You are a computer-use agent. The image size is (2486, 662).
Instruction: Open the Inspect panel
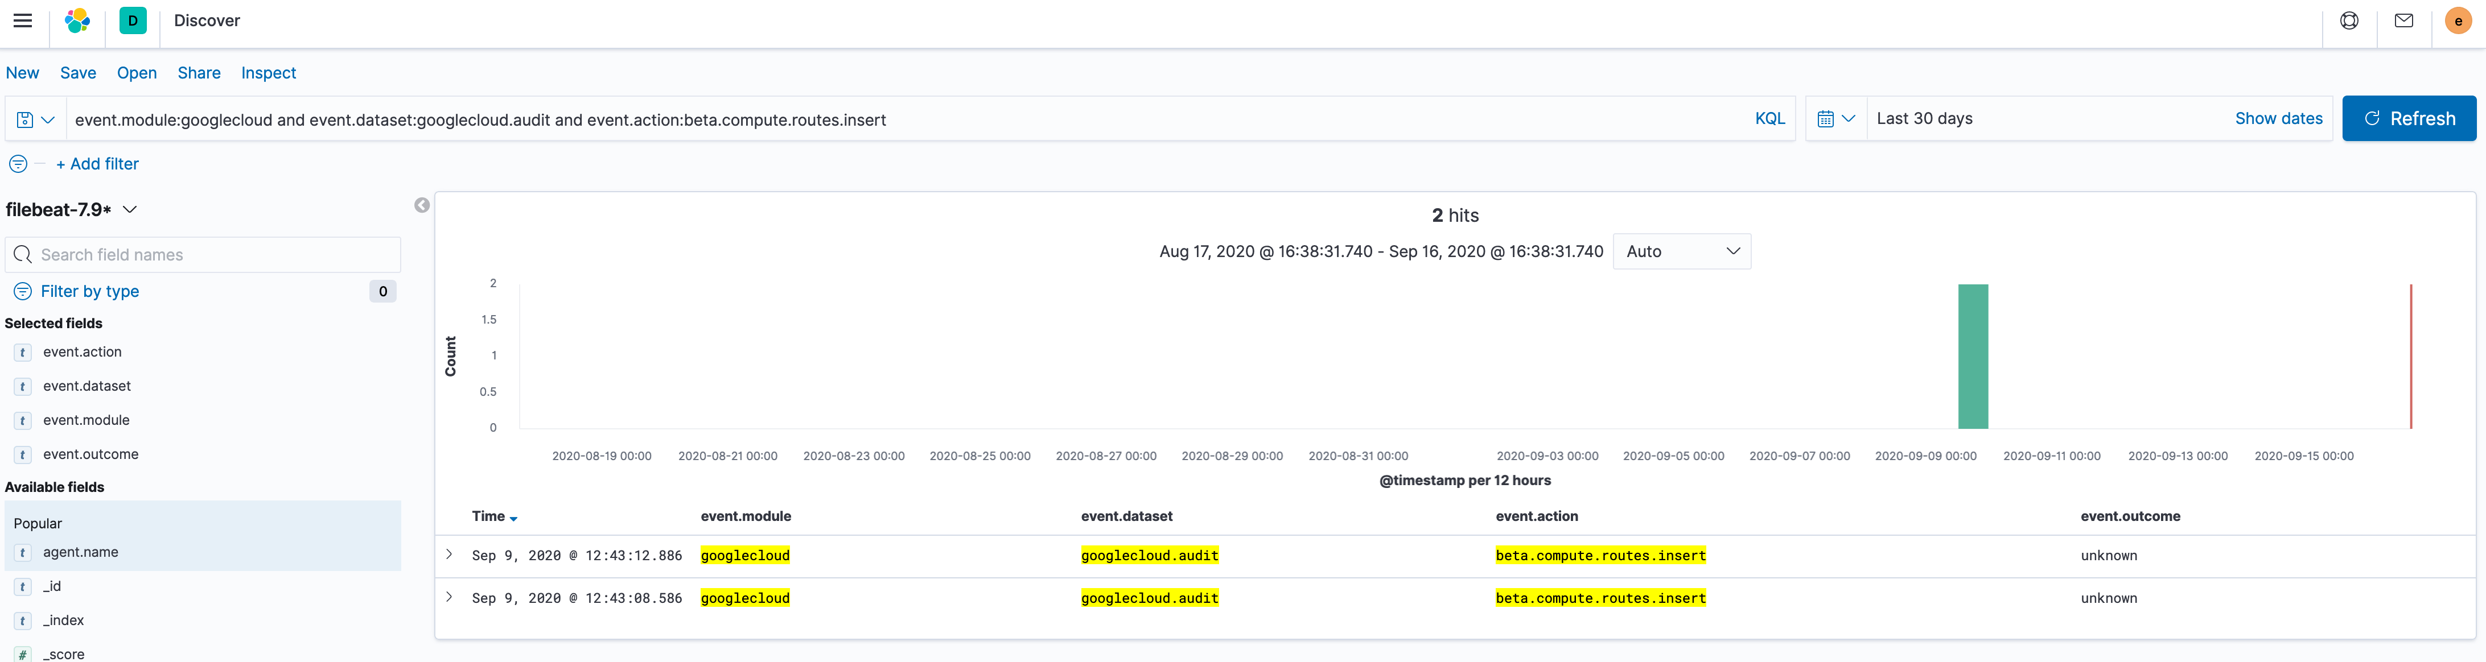267,72
